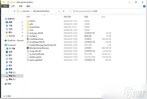Click the refresh button beside address bar
Image resolution: width=147 pixels, height=99 pixels.
[x=64, y=11]
